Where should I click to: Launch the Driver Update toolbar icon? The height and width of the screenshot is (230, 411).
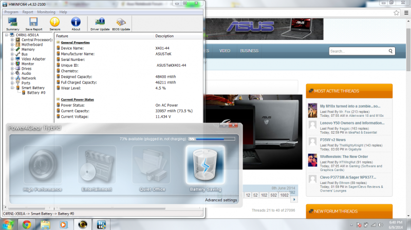point(100,24)
